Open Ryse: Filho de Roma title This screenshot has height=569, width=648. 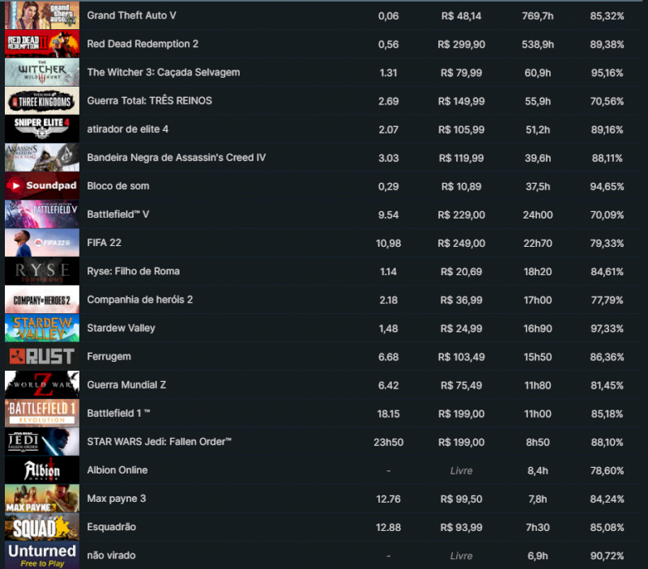click(133, 271)
